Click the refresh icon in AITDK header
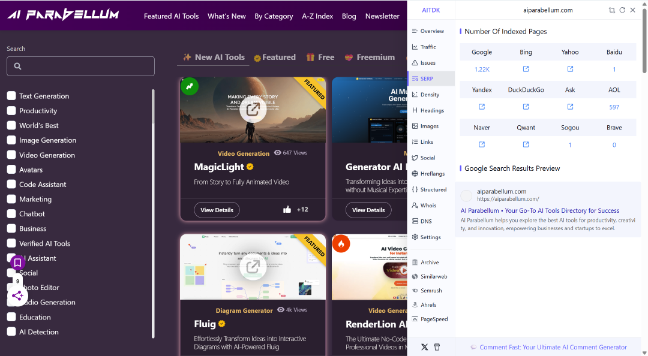Screen dimensions: 648x356 [x=622, y=10]
